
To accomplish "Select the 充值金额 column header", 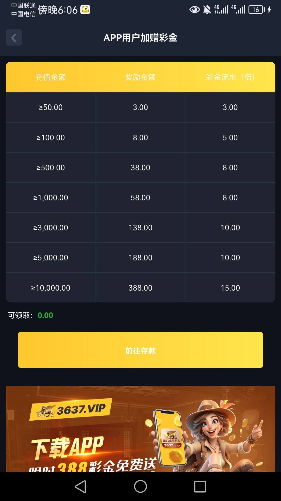I will [51, 77].
